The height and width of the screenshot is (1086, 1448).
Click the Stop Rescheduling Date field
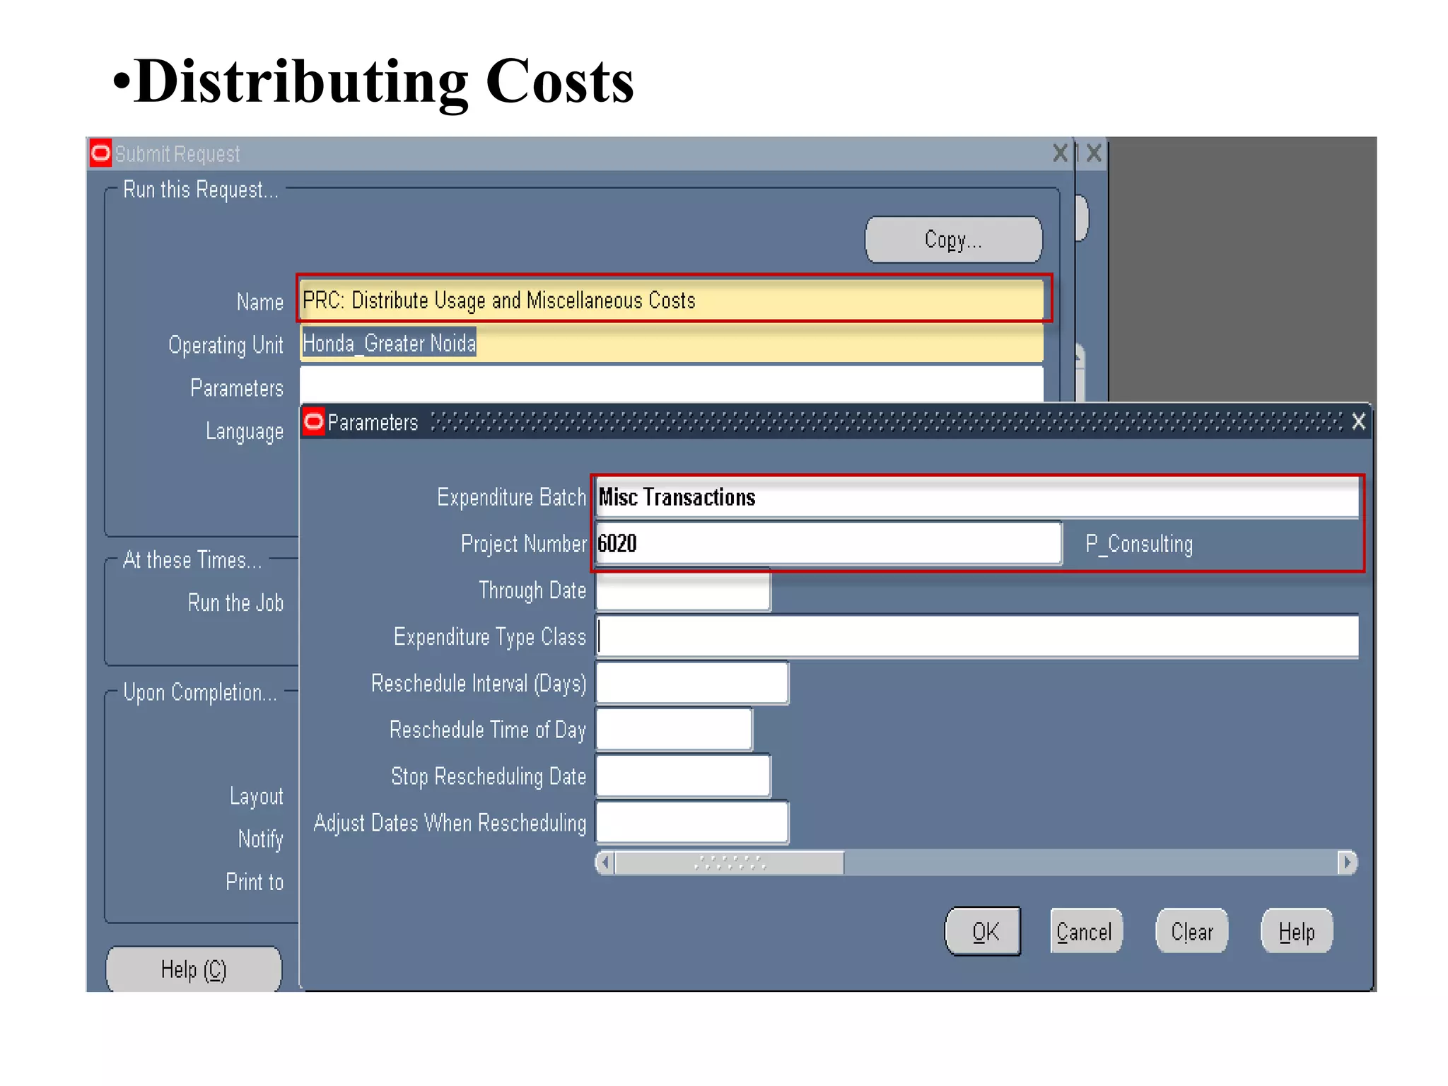coord(683,776)
